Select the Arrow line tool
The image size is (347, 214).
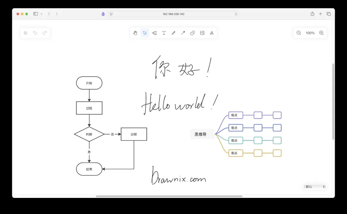pos(183,33)
